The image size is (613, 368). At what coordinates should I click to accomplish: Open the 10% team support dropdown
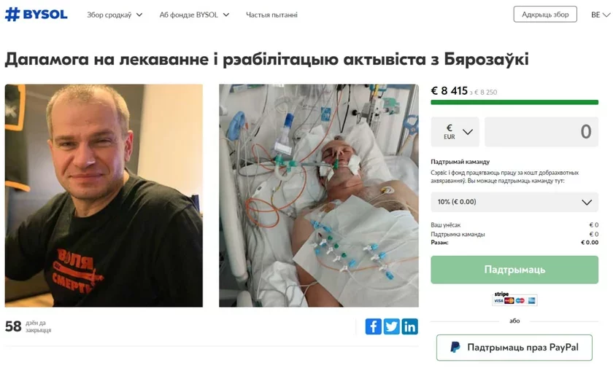pos(514,202)
